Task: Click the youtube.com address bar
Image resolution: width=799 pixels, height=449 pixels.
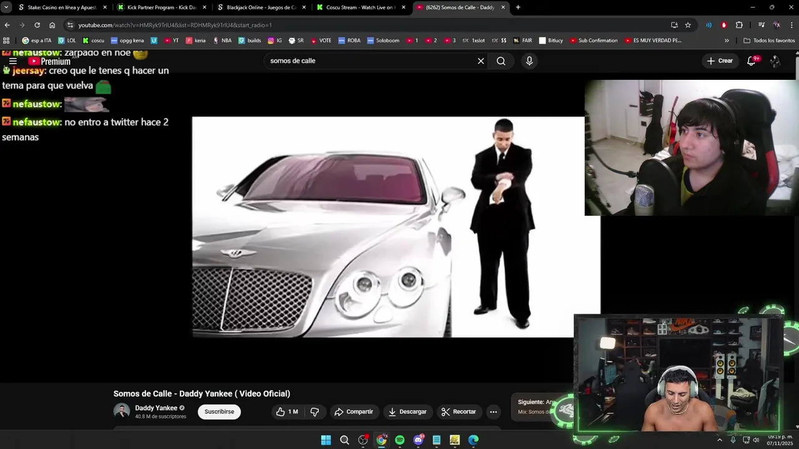Action: point(368,25)
